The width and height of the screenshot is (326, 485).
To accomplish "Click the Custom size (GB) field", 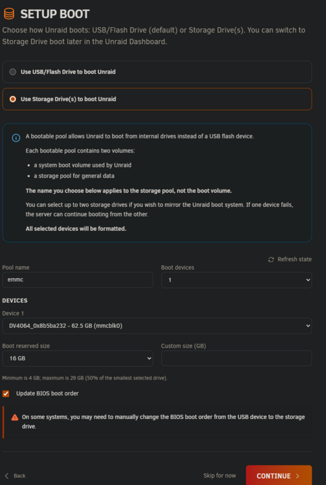I will (237, 358).
